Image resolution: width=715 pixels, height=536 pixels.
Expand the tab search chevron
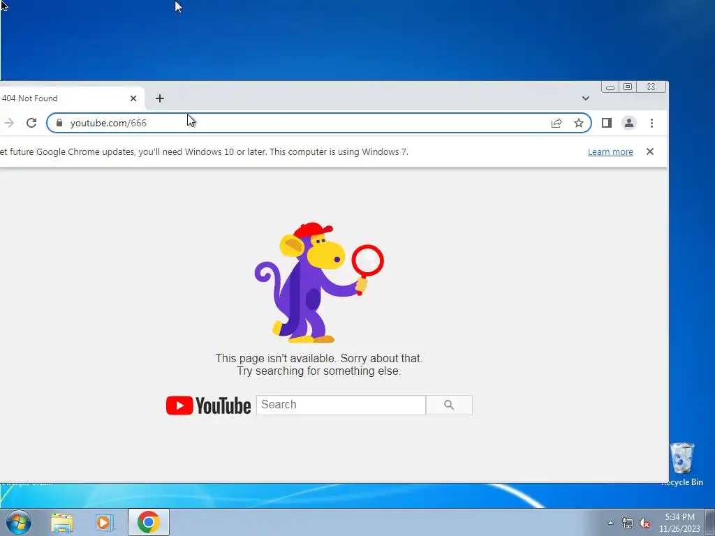586,98
